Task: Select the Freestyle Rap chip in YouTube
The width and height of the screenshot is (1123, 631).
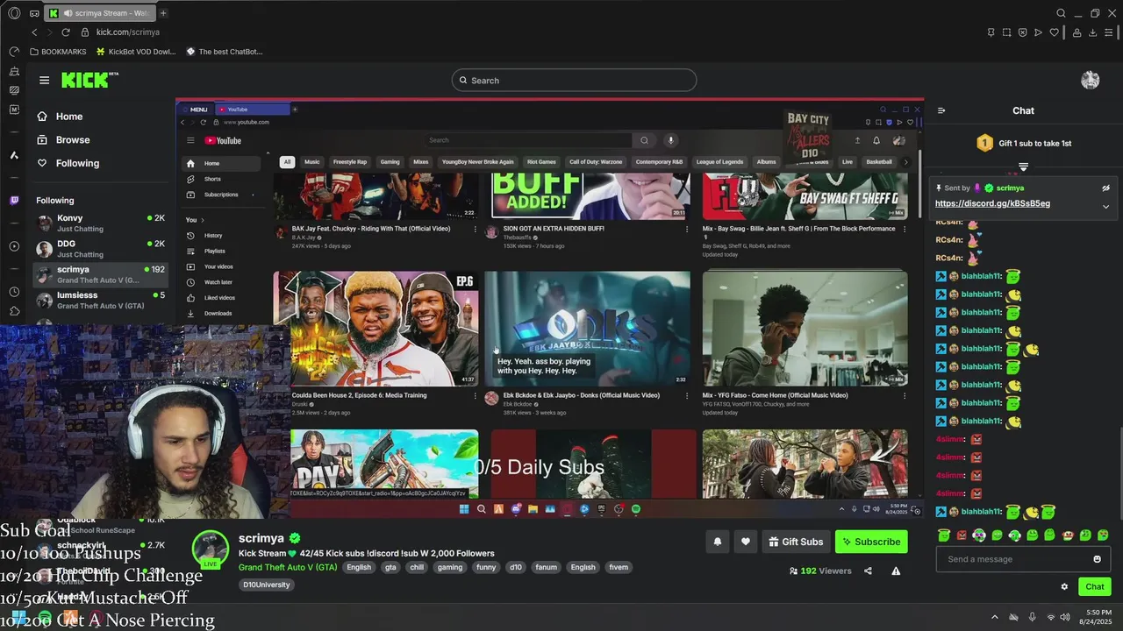Action: click(x=350, y=162)
